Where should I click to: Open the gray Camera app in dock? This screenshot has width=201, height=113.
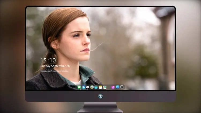click(122, 87)
